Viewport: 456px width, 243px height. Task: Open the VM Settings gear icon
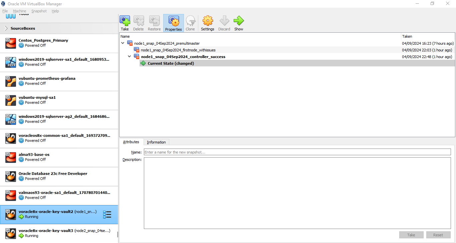click(x=208, y=21)
